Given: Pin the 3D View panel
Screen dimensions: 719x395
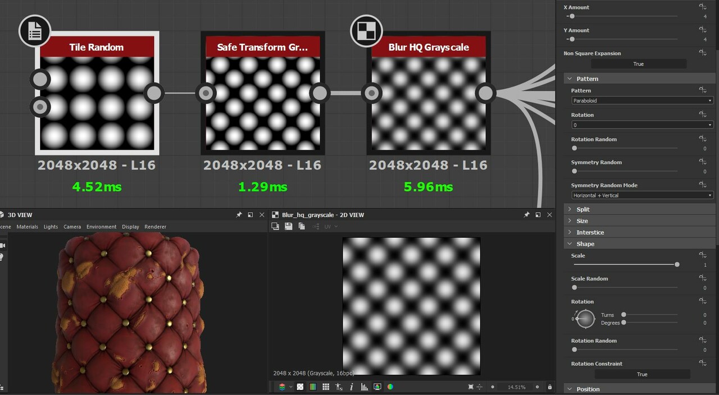Looking at the screenshot, I should pos(239,215).
